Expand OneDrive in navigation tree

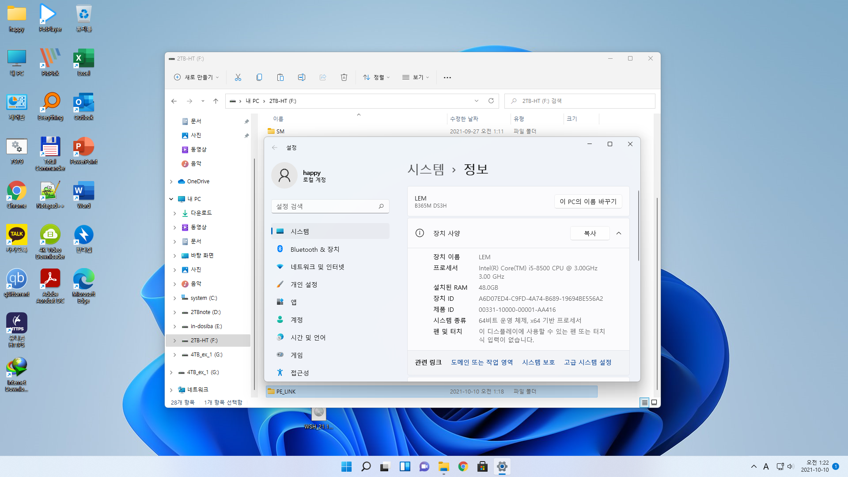point(171,182)
